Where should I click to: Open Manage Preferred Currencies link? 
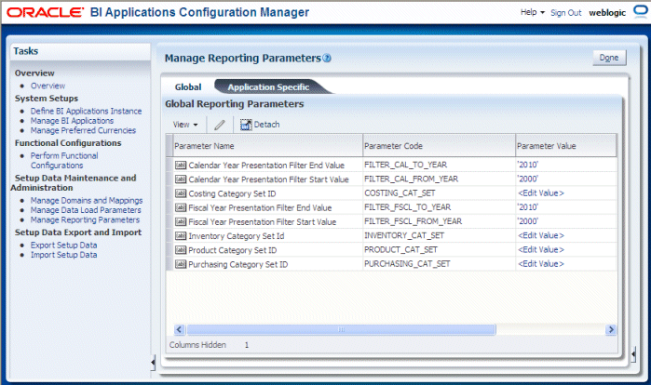tap(83, 130)
